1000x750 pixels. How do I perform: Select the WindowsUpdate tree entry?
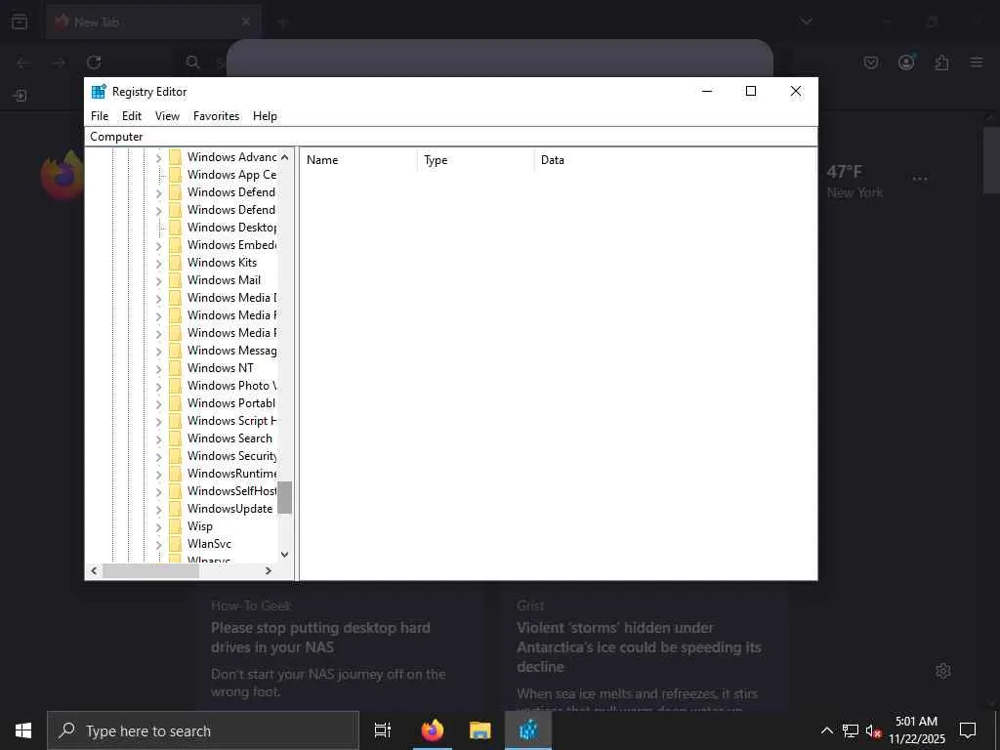click(229, 508)
